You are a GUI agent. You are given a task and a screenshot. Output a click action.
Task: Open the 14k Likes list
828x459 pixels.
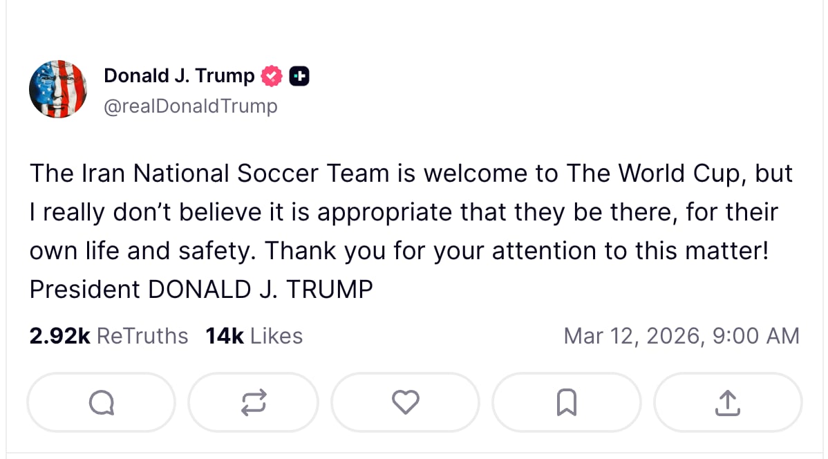pos(252,336)
